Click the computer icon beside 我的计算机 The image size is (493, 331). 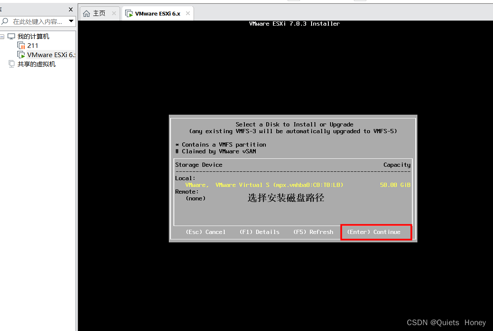(11, 37)
